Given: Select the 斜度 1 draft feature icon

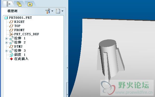Looking at the screenshot, I should pyautogui.click(x=11, y=55).
